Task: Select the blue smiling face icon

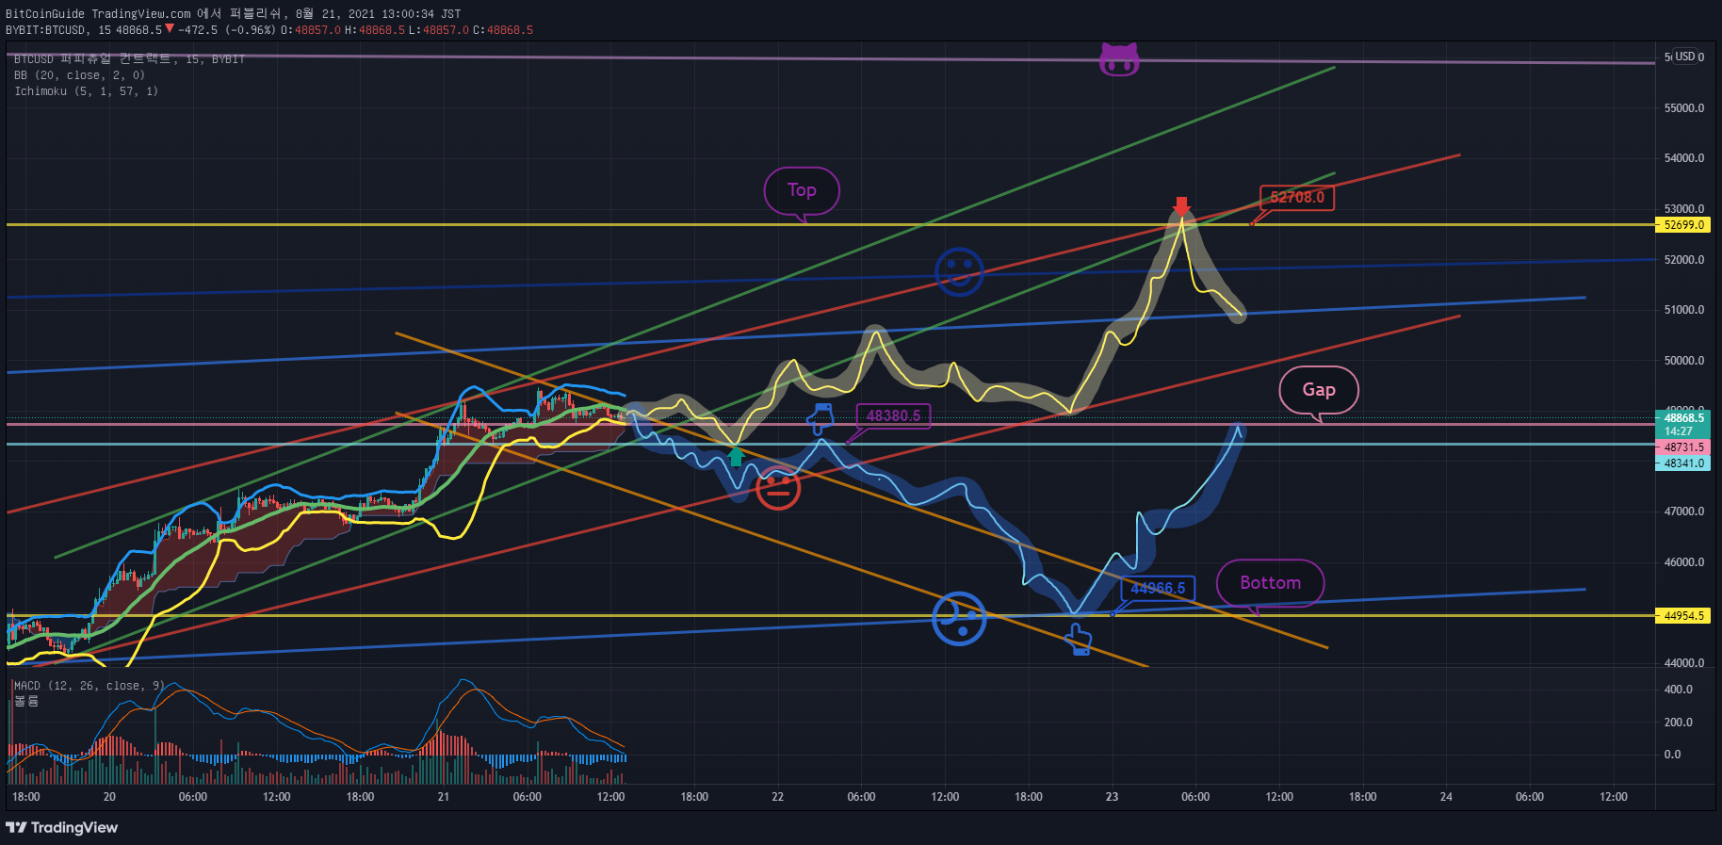Action: point(959,272)
